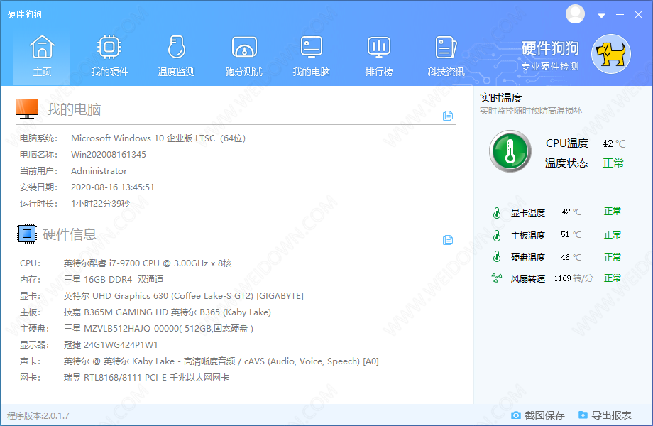Open the 排行榜 ranking tab
Image resolution: width=653 pixels, height=426 pixels.
coord(378,57)
